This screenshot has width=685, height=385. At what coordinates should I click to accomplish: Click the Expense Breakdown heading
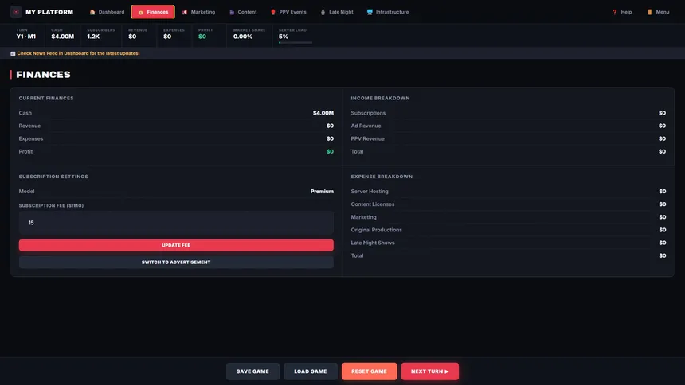pos(382,177)
